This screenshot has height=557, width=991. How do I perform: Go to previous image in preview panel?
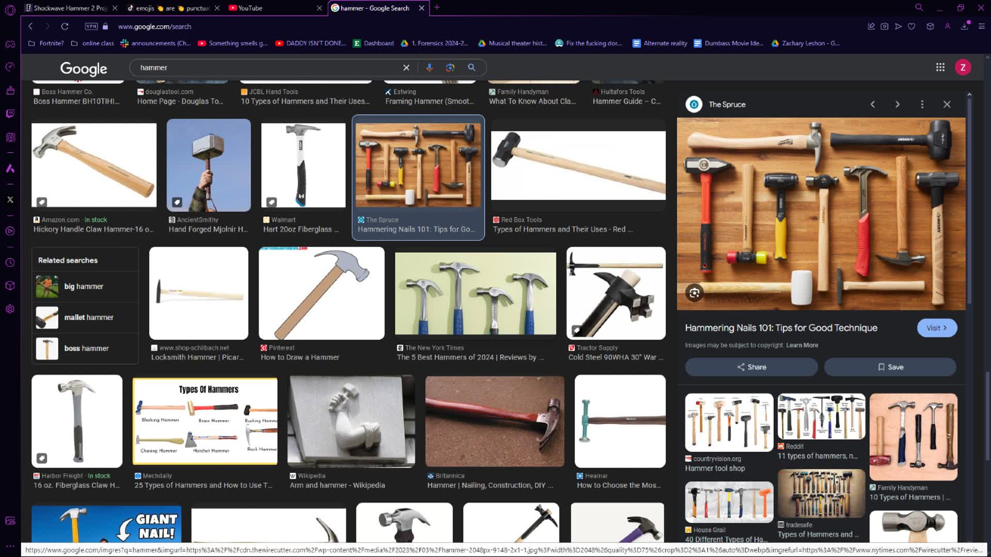pos(872,104)
